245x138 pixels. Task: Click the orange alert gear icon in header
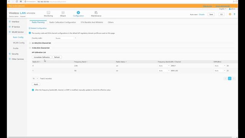click(x=230, y=14)
